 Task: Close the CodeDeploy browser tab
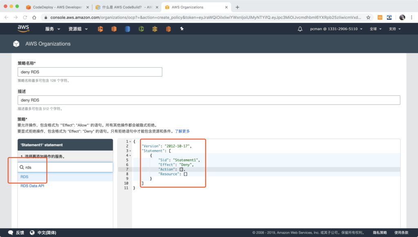click(87, 7)
